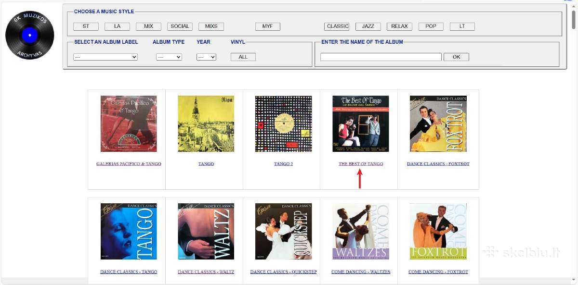Image resolution: width=578 pixels, height=285 pixels.
Task: Open the year dropdown
Action: [x=206, y=57]
